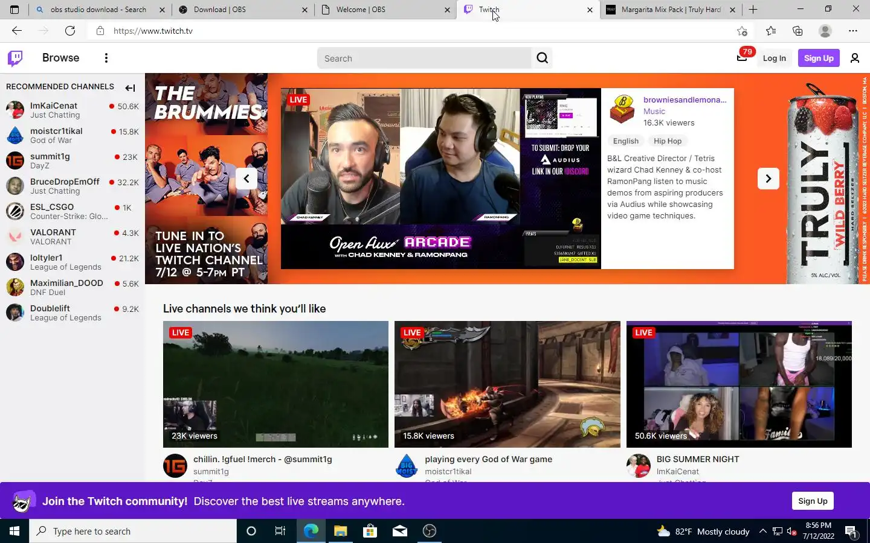Open the Music category link

coord(654,112)
